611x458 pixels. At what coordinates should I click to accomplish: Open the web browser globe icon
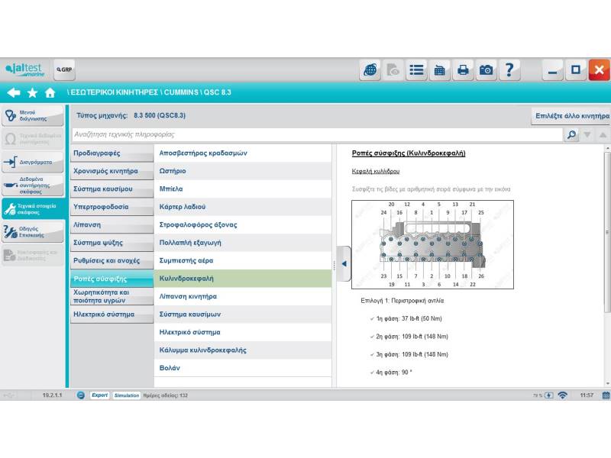tap(370, 70)
